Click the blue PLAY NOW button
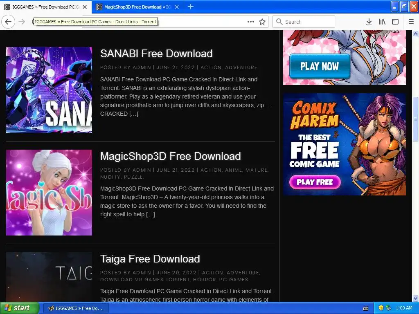This screenshot has height=314, width=419. 320,66
